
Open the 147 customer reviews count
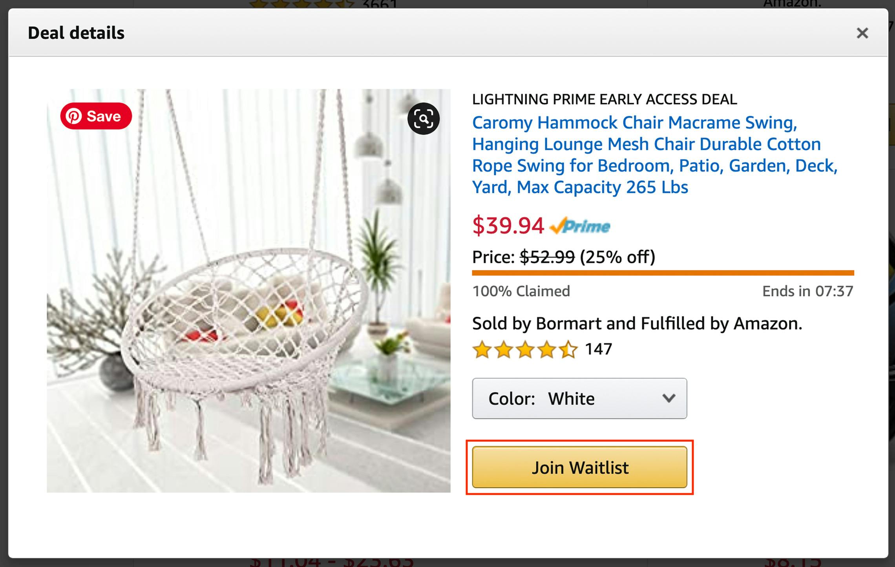pyautogui.click(x=598, y=349)
